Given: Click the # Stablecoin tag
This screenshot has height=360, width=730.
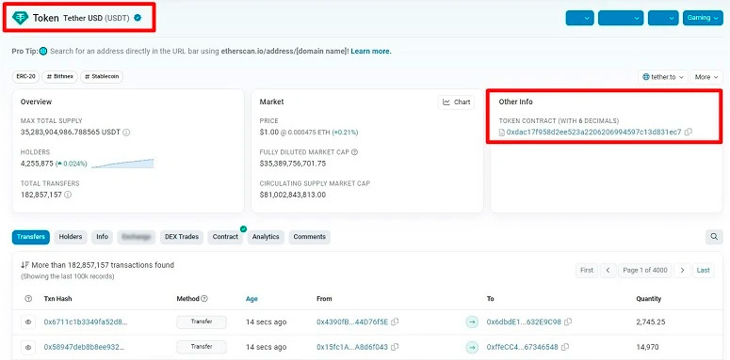Looking at the screenshot, I should [102, 77].
